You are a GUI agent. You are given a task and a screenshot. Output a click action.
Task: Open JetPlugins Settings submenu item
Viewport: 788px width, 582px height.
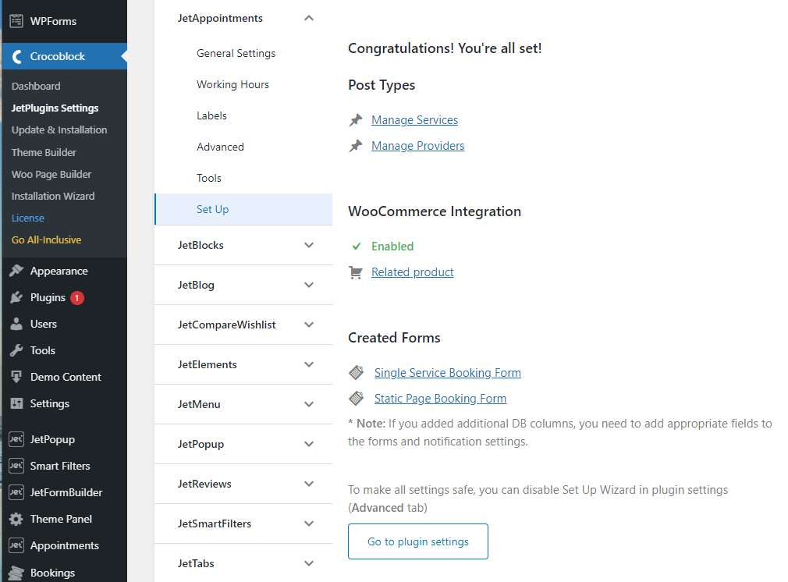pyautogui.click(x=55, y=108)
